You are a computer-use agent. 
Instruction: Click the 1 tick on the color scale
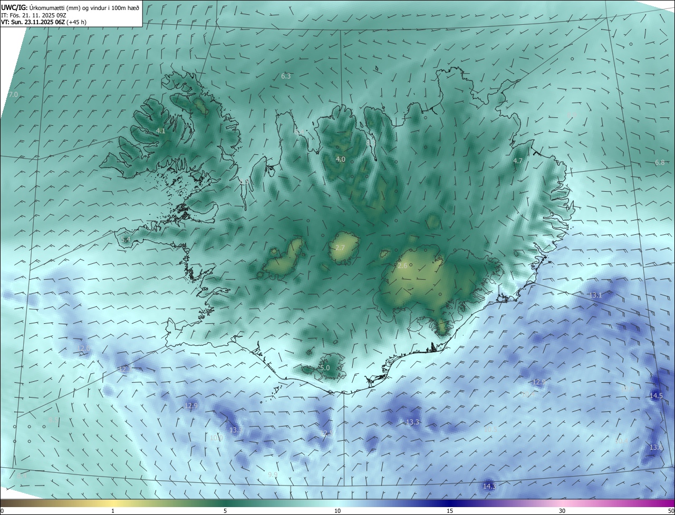click(x=113, y=511)
